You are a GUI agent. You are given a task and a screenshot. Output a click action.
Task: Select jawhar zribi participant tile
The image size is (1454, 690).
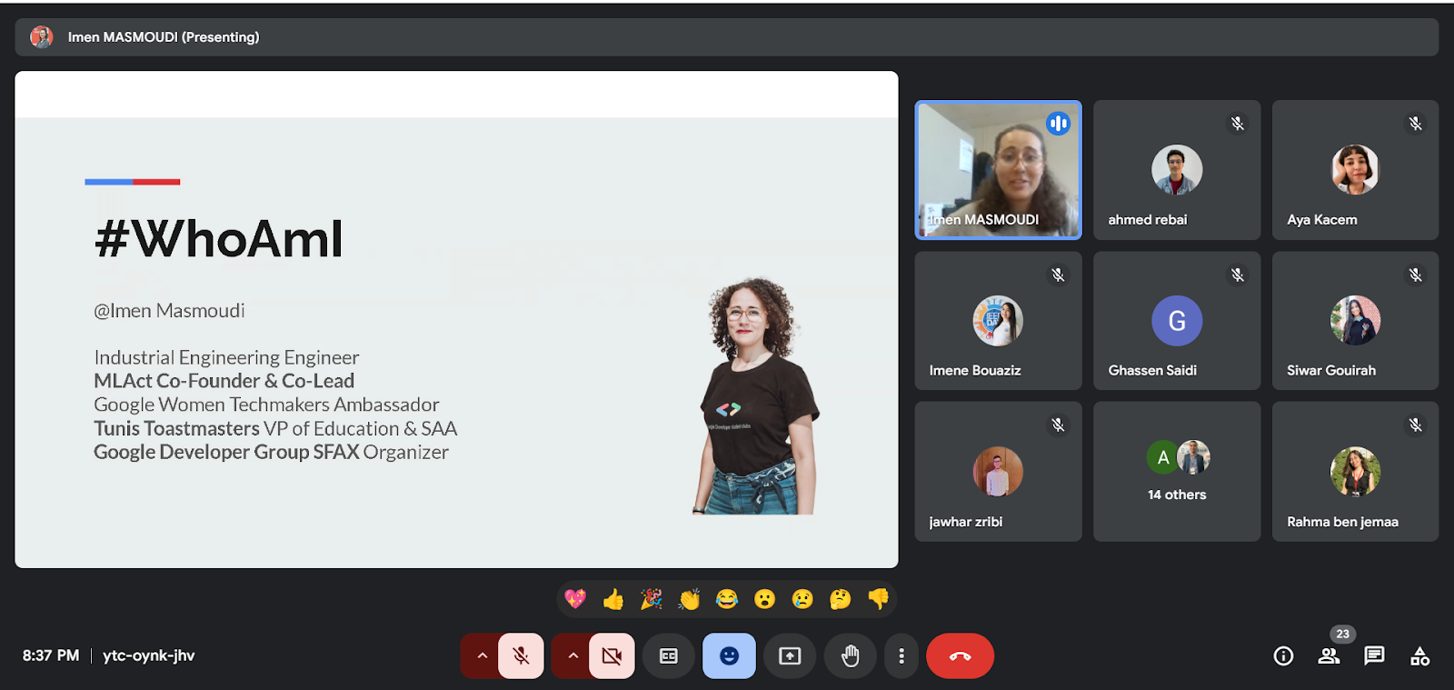click(998, 472)
